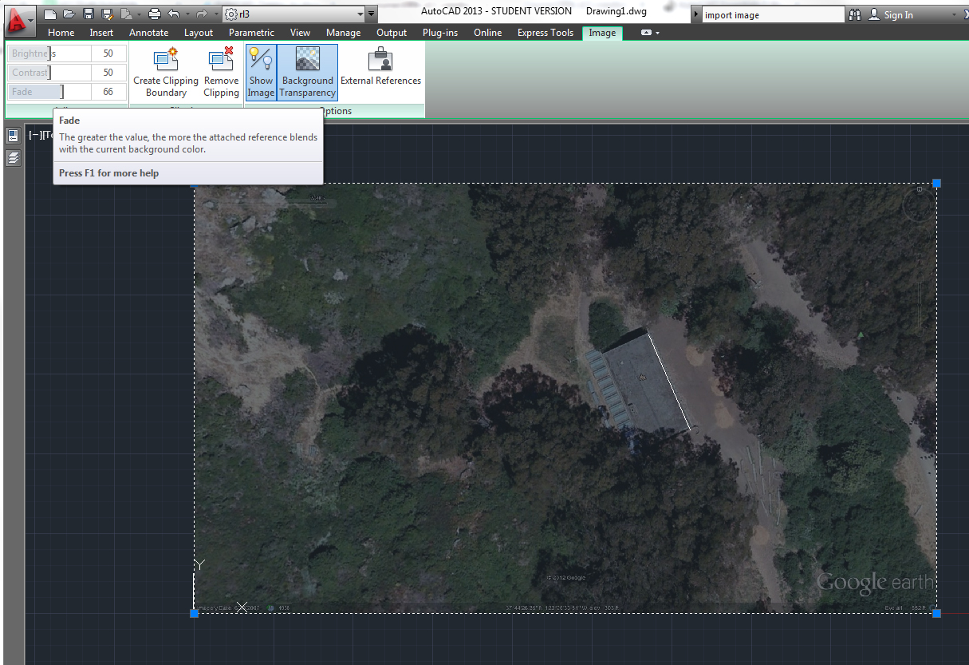Viewport: 969px width, 665px height.
Task: Open the Express Tools tab
Action: pyautogui.click(x=545, y=33)
